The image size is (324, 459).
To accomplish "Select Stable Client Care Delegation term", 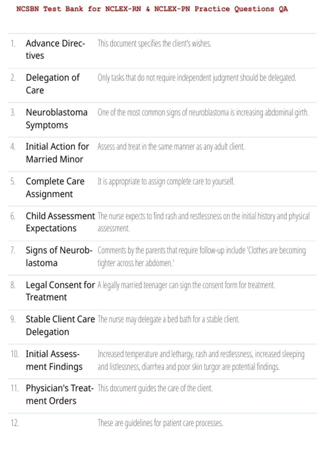I will 60,325.
